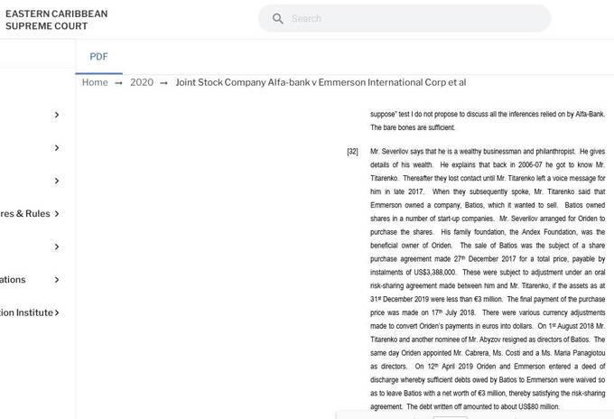Screen dimensions: 614x419
Task: Open the Joint Stock Company Alfa-bank breadcrumb title
Action: pos(321,82)
